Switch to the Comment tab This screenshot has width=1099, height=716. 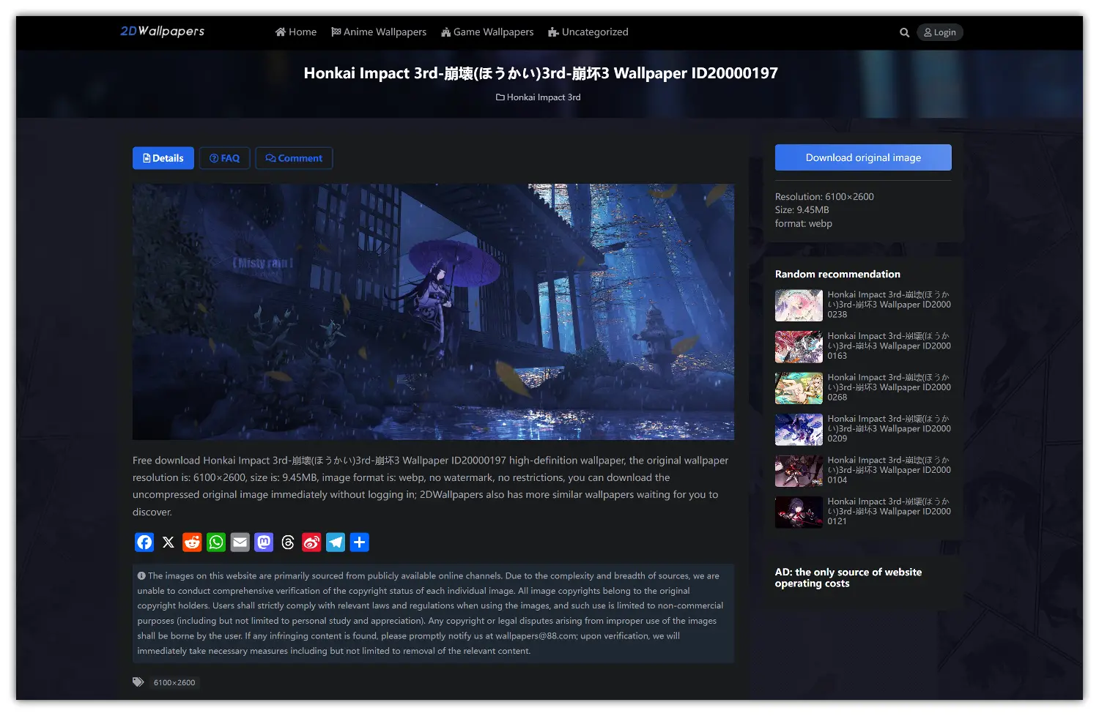pos(294,158)
